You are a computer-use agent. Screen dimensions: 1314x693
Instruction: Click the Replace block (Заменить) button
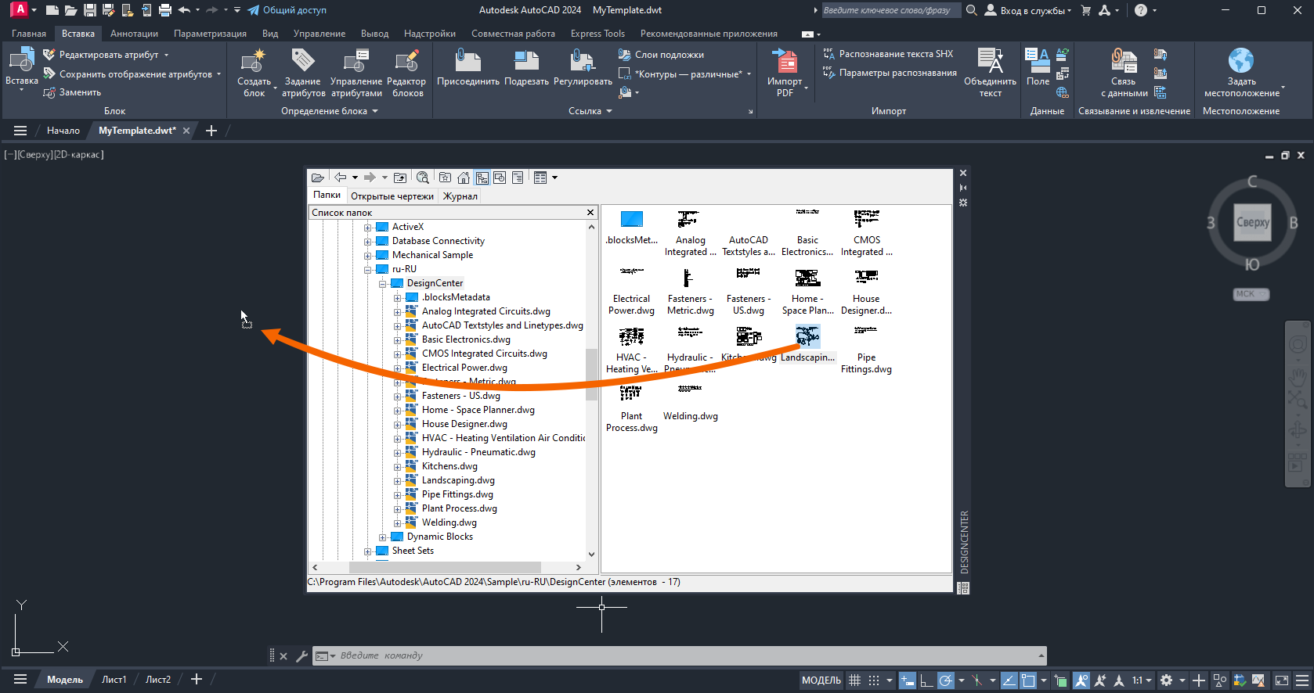[72, 92]
